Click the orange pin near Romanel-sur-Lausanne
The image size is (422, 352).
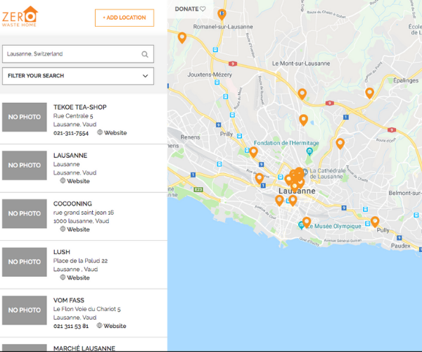tap(222, 14)
